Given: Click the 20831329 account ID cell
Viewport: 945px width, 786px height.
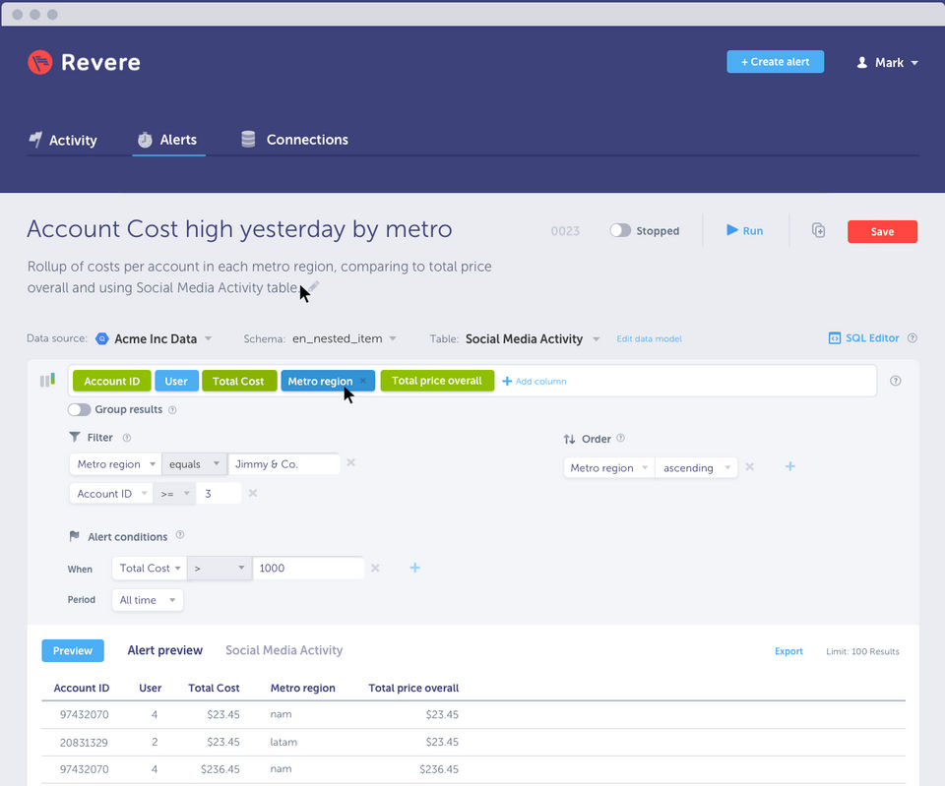Looking at the screenshot, I should (x=85, y=742).
